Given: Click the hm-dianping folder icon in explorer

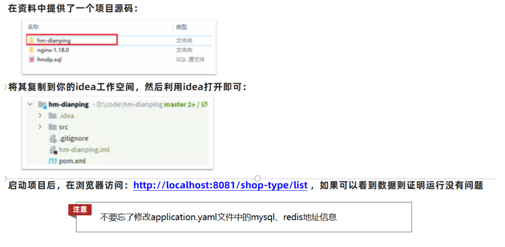Looking at the screenshot, I should click(x=31, y=40).
